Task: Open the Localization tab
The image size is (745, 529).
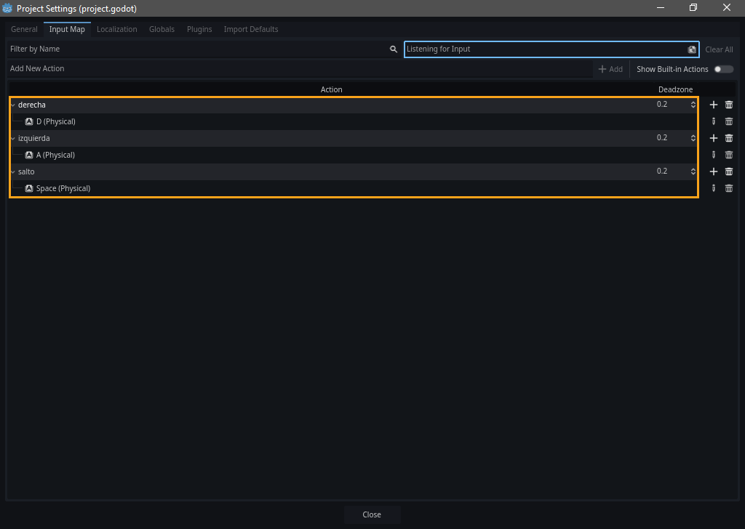Action: click(116, 29)
